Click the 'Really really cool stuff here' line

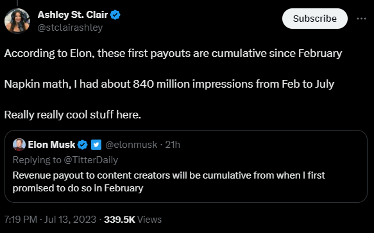click(72, 115)
